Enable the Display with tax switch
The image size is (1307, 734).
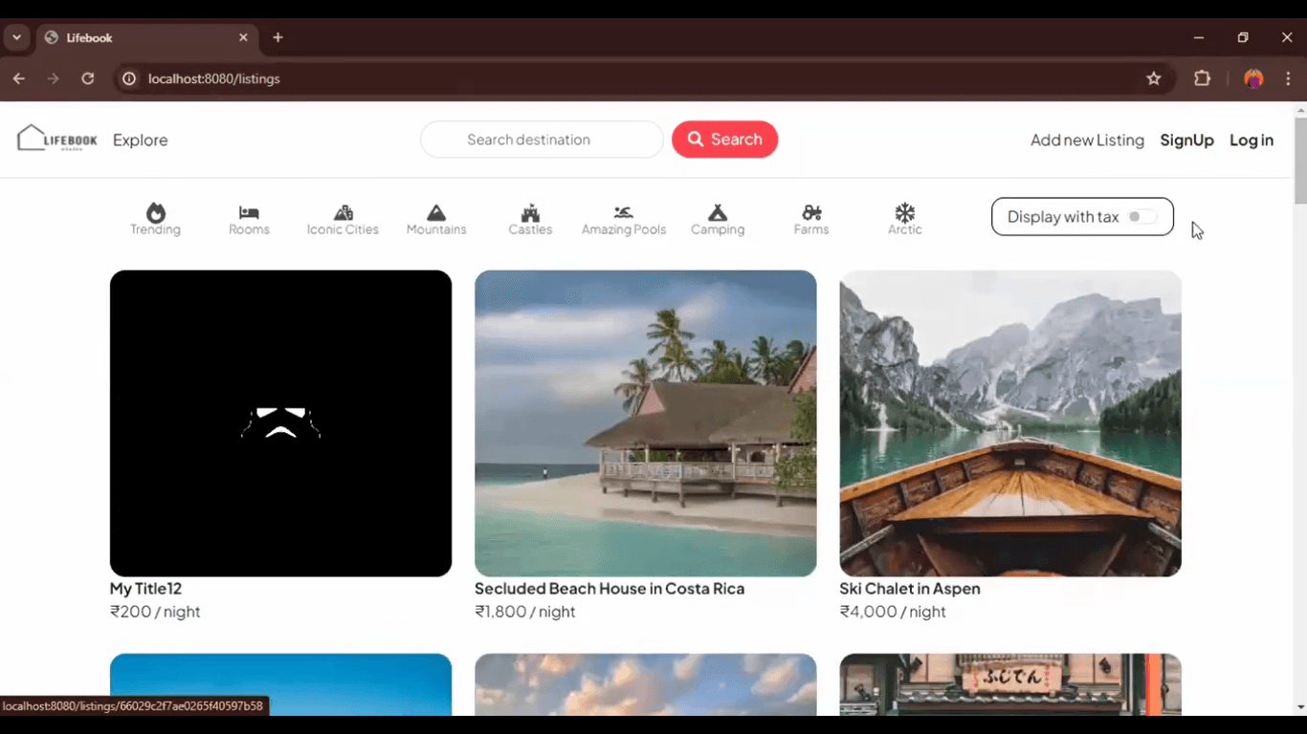pyautogui.click(x=1141, y=217)
